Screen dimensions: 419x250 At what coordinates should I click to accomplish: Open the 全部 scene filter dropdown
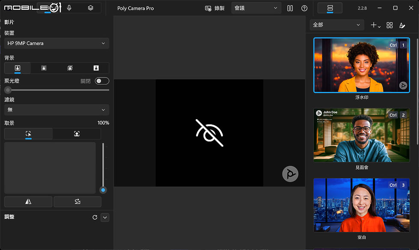[337, 25]
